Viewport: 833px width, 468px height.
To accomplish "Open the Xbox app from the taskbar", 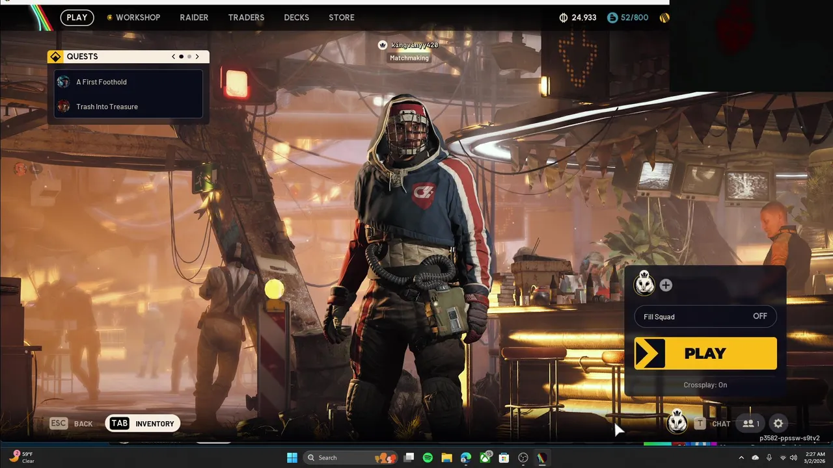I will click(x=485, y=458).
